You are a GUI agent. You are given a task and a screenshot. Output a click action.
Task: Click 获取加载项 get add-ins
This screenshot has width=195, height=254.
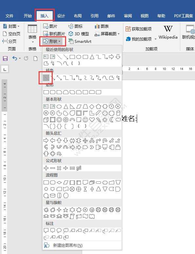point(139,29)
